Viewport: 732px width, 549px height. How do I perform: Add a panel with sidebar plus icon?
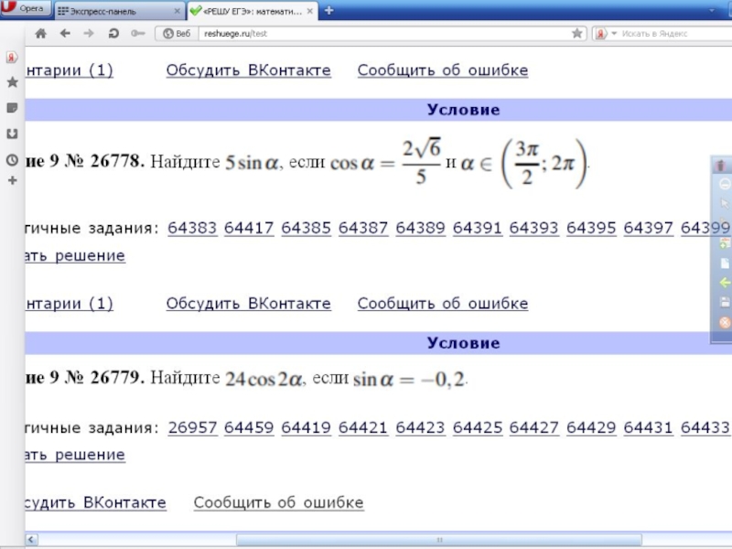pos(12,181)
